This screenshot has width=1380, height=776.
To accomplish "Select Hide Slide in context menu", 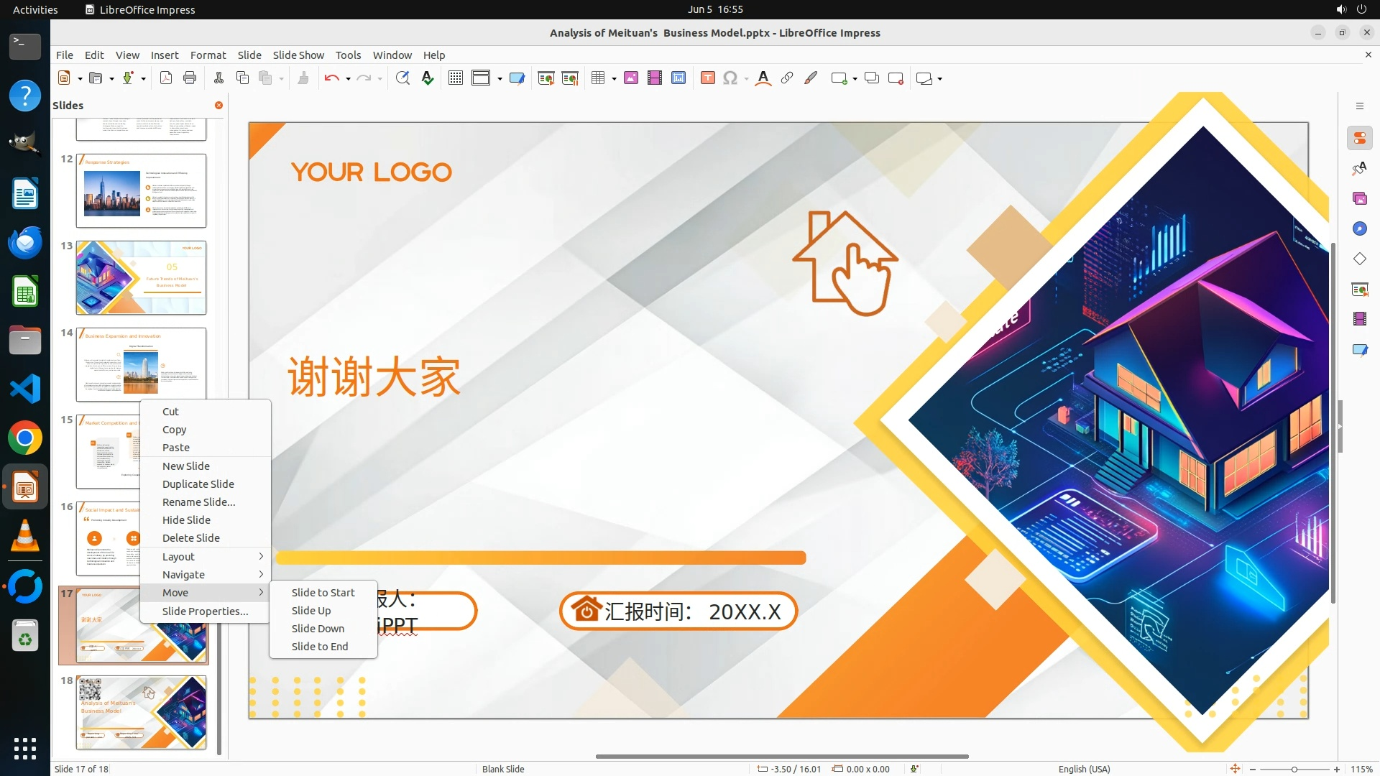I will click(186, 519).
